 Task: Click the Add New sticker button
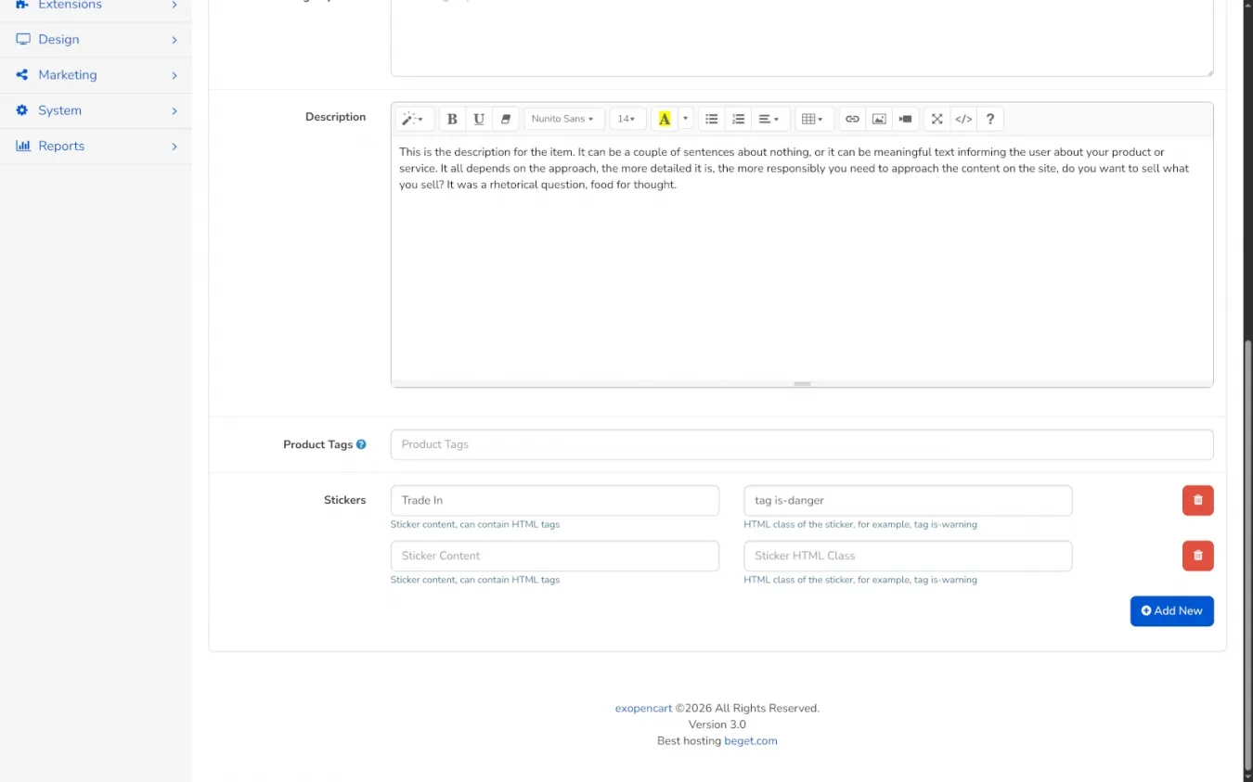click(1171, 610)
